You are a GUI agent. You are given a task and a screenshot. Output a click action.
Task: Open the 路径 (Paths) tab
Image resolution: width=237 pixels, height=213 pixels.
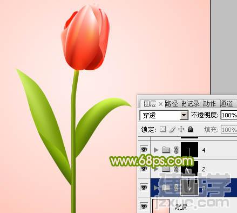(x=171, y=104)
